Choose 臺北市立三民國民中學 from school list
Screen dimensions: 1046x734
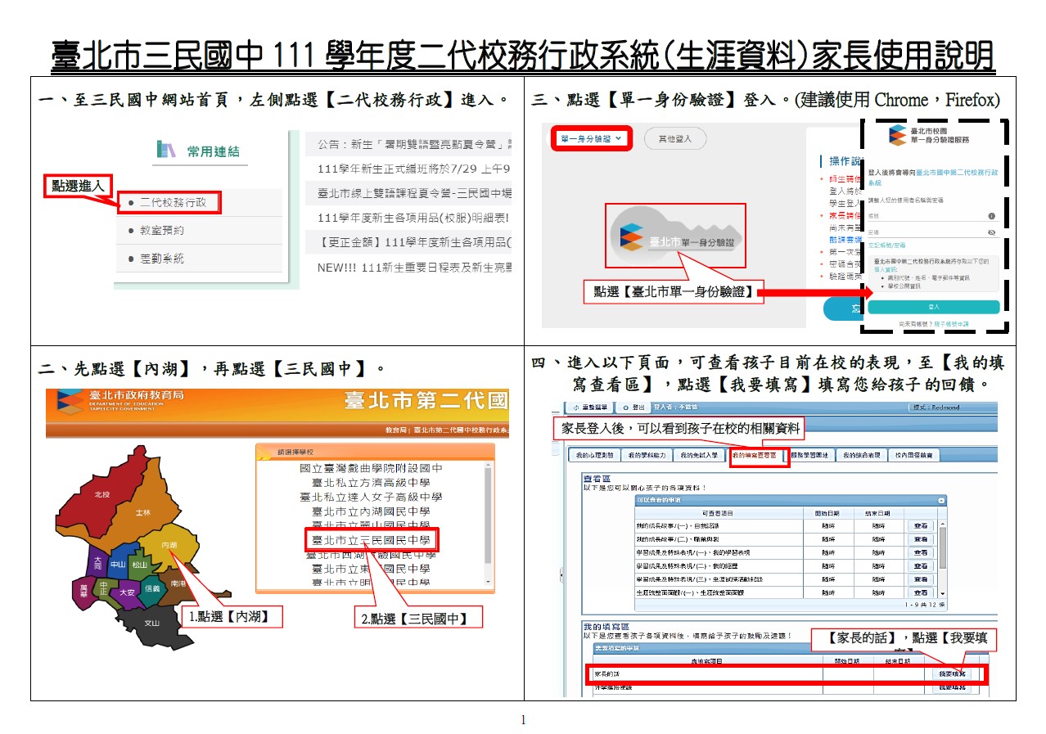point(371,540)
